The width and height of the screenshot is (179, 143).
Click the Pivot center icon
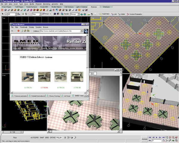click(x=44, y=14)
